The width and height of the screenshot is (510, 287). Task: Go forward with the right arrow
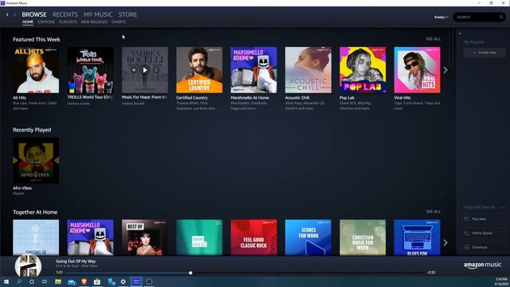pos(15,14)
